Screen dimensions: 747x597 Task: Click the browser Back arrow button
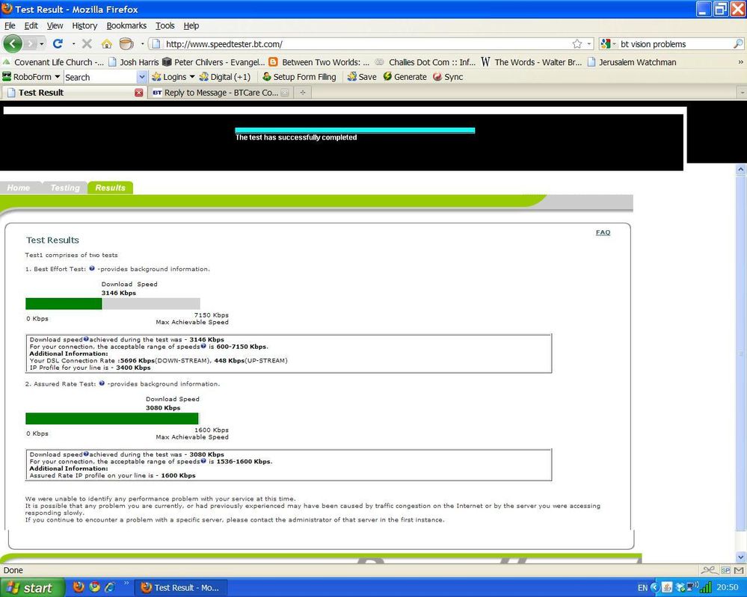[x=13, y=44]
